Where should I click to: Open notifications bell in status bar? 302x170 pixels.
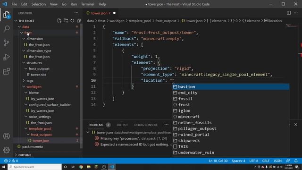(x=296, y=161)
